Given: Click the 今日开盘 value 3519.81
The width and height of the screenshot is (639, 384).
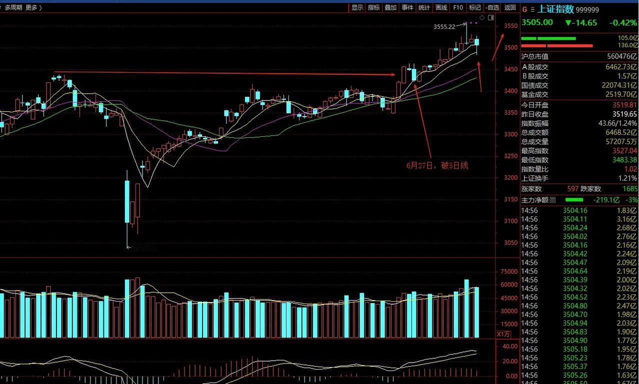Looking at the screenshot, I should [624, 105].
